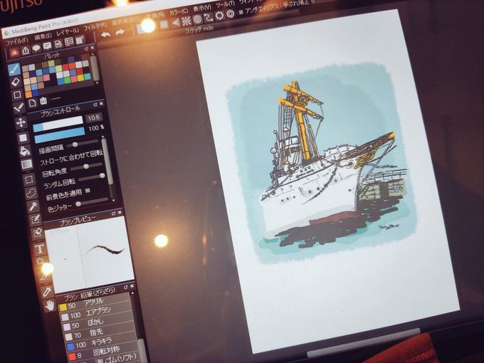This screenshot has width=484, height=363.
Task: Select the Selection Pen tool
Action: [x=36, y=219]
